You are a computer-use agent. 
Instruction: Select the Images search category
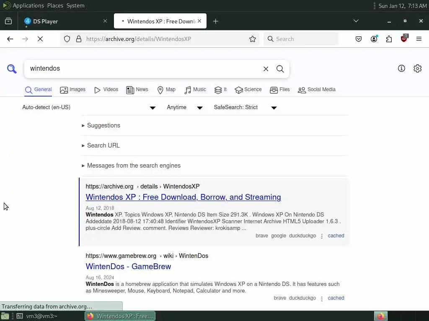(72, 90)
